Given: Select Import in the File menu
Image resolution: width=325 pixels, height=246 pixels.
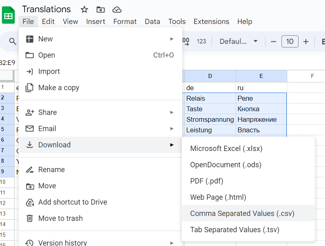Looking at the screenshot, I should 100,71.
